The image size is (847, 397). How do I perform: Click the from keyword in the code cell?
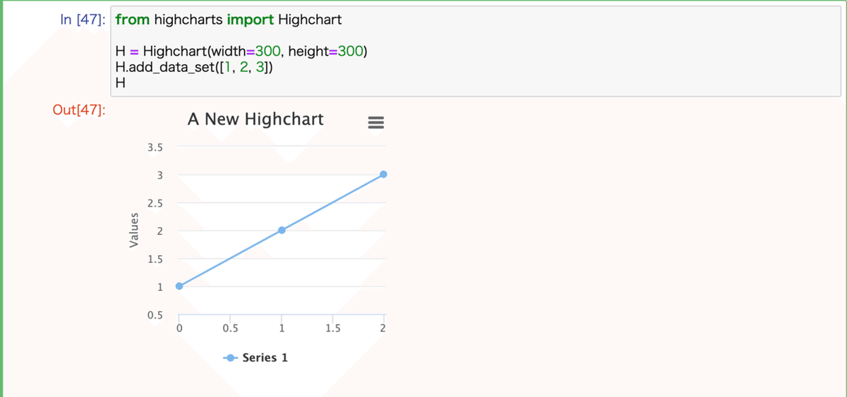coord(132,20)
